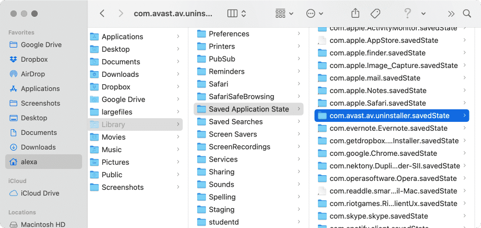Select Pictures folder in first column
Viewport: 481px width, 228px height.
[135, 162]
